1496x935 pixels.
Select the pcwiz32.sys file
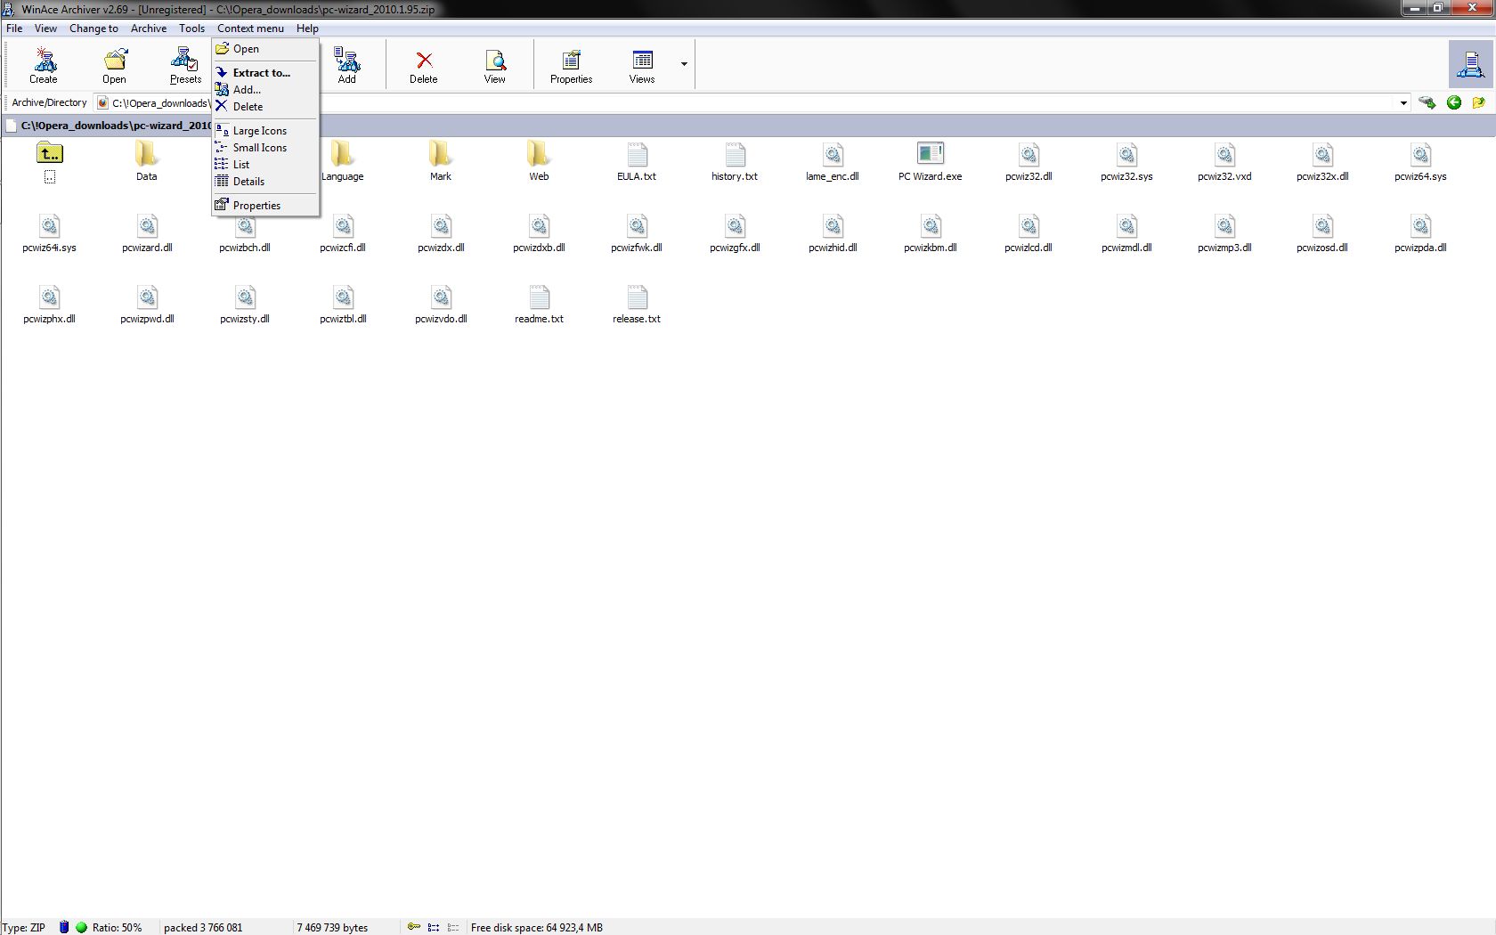coord(1126,161)
